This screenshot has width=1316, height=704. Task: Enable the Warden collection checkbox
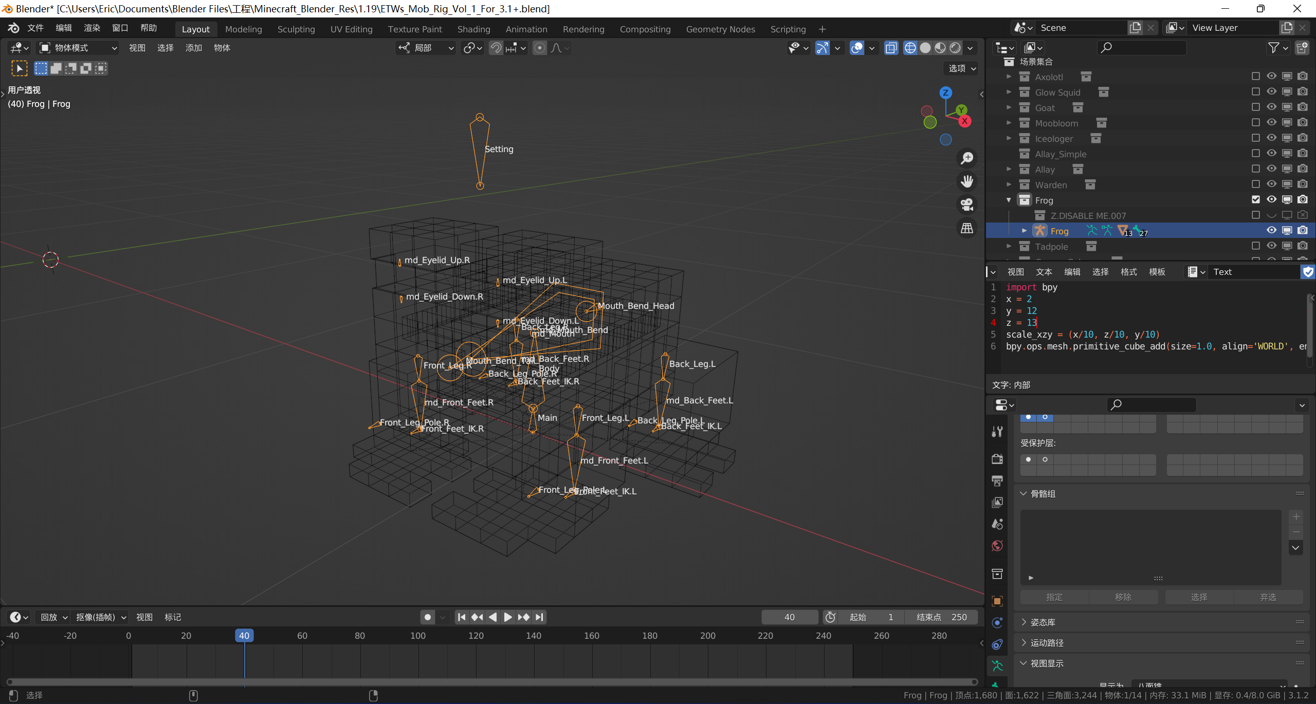(x=1255, y=184)
